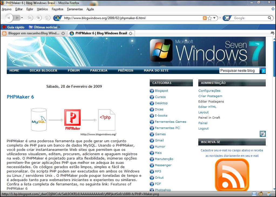Select the PHPMaker 6 tab

[101, 33]
